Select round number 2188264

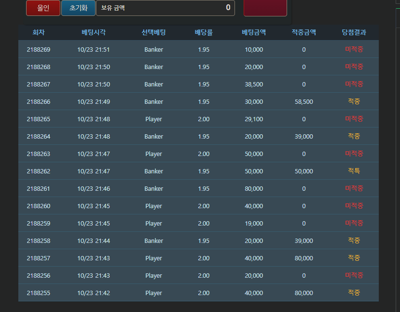[x=39, y=136]
